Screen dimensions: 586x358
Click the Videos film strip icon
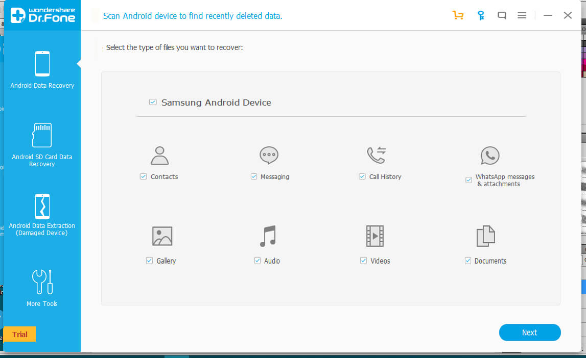click(x=375, y=236)
